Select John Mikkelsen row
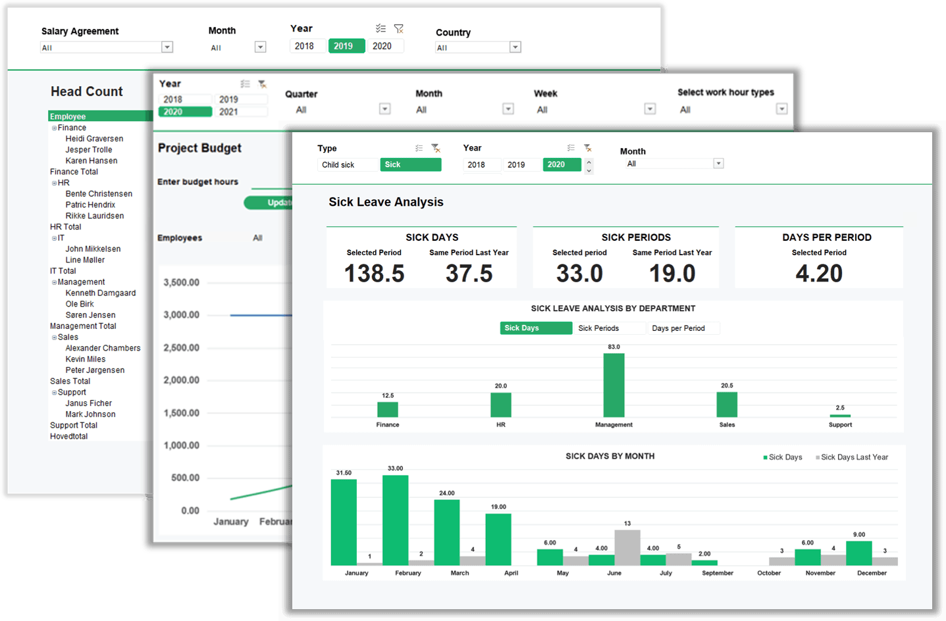Viewport: 946px width, 621px height. tap(93, 249)
